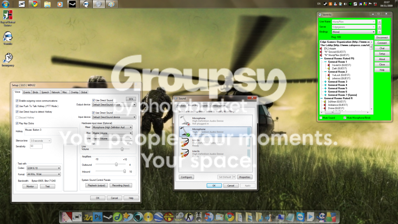Toggle Use Push To Talk Hotkey checkbox
This screenshot has width=398, height=224.
[17, 106]
